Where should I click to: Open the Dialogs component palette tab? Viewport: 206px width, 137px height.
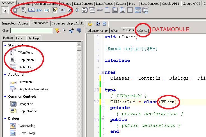[x=66, y=4]
